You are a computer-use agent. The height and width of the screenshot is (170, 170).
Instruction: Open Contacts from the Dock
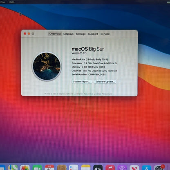click(62, 168)
